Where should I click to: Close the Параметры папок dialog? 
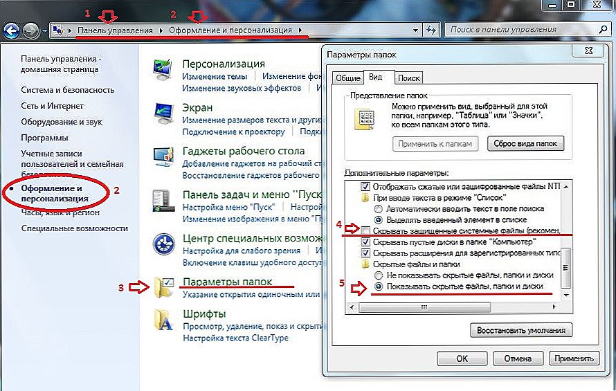588,51
